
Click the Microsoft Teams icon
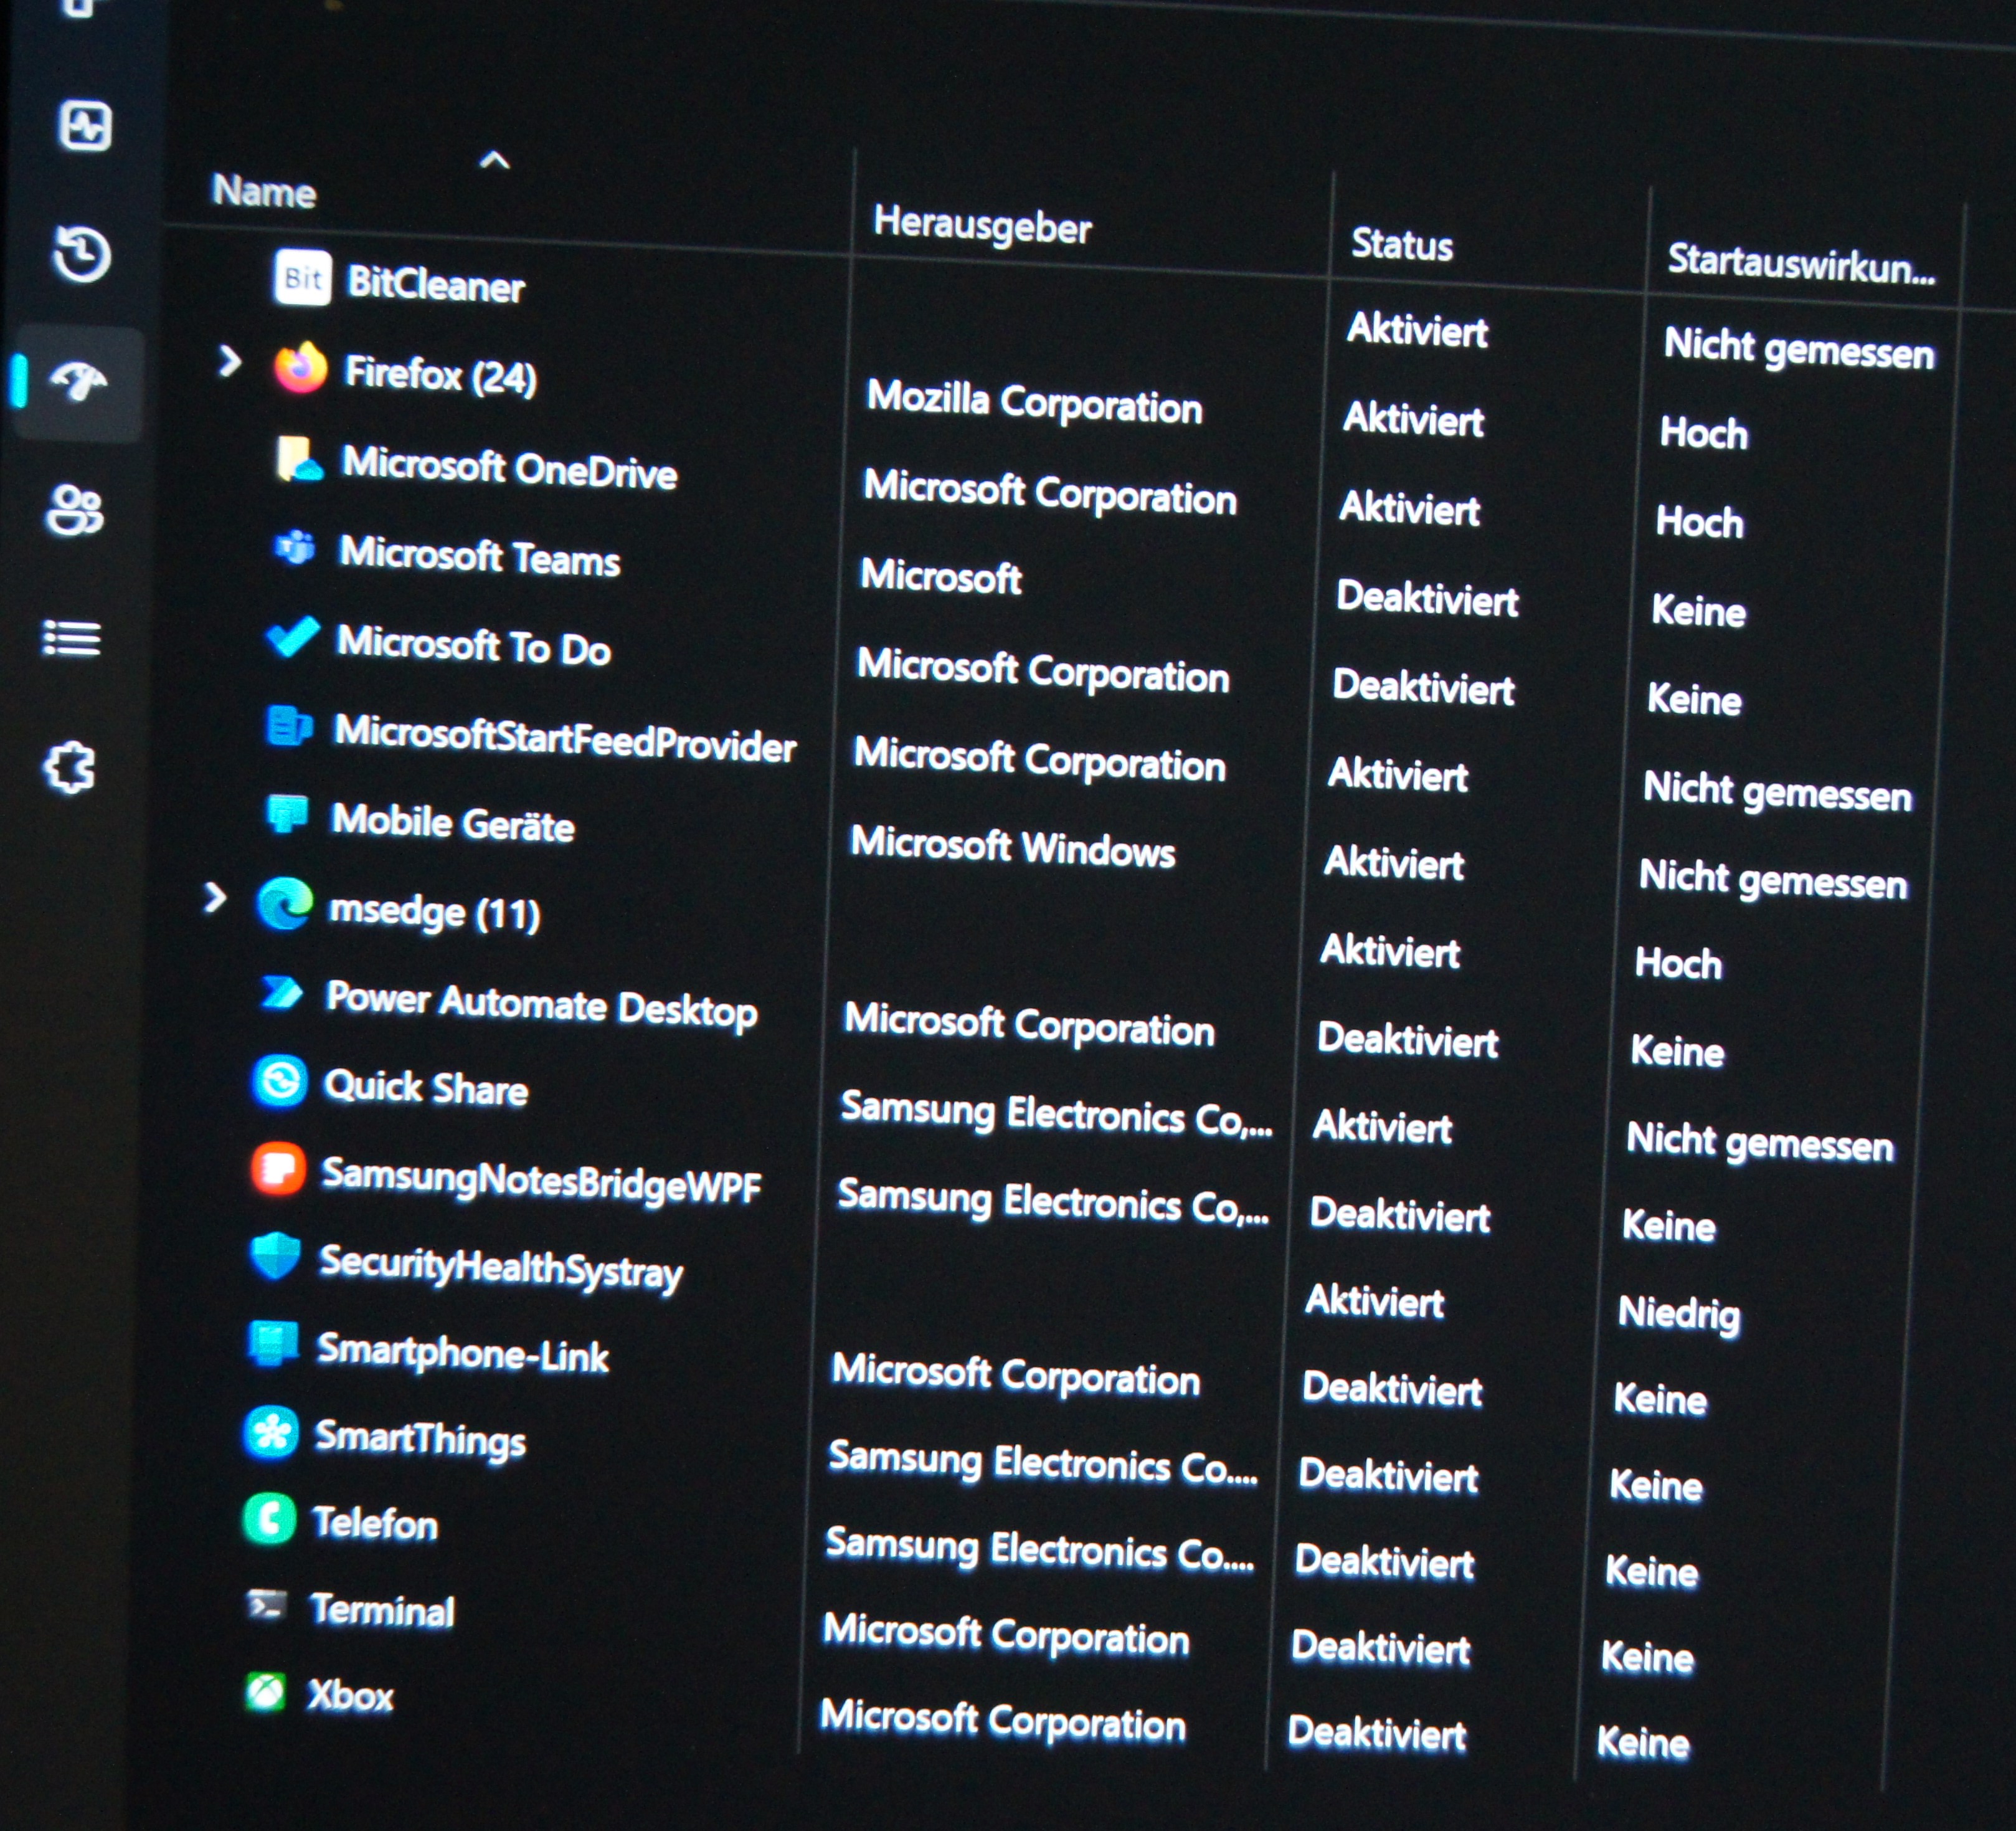[296, 547]
